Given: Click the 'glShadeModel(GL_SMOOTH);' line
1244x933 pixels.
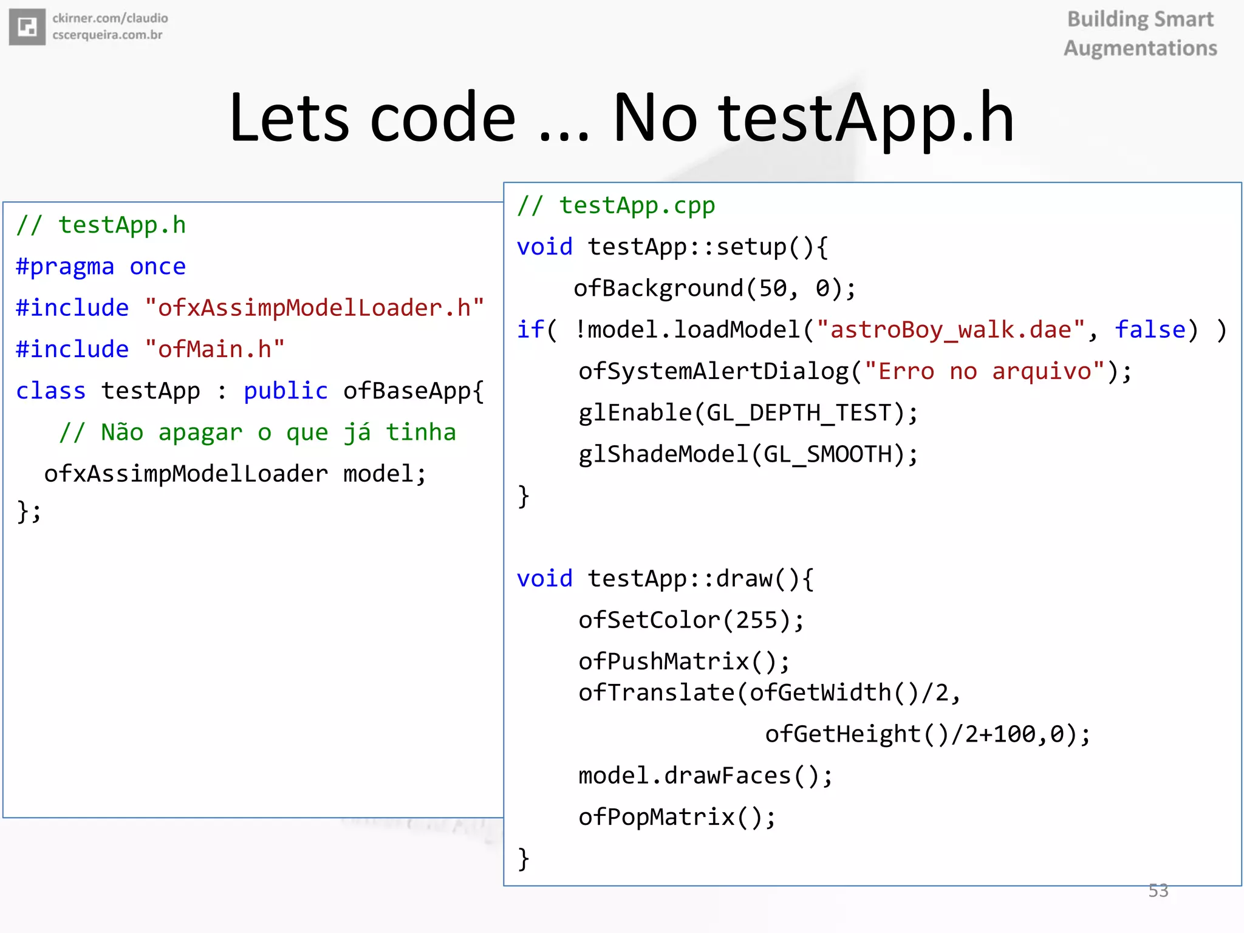Looking at the screenshot, I should click(748, 454).
